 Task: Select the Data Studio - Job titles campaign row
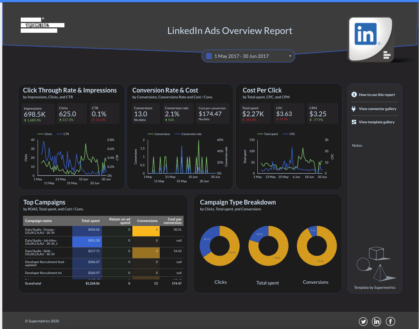coord(103,242)
